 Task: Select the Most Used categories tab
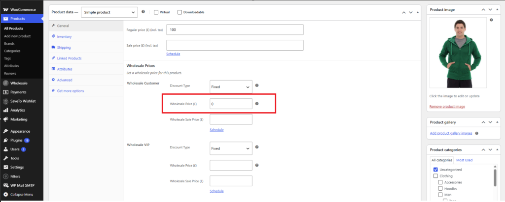(x=464, y=160)
